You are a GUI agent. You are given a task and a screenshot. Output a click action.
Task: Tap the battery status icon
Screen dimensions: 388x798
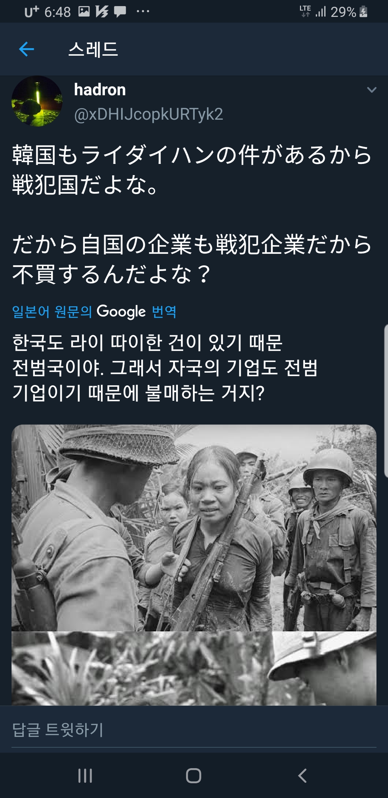pyautogui.click(x=364, y=12)
